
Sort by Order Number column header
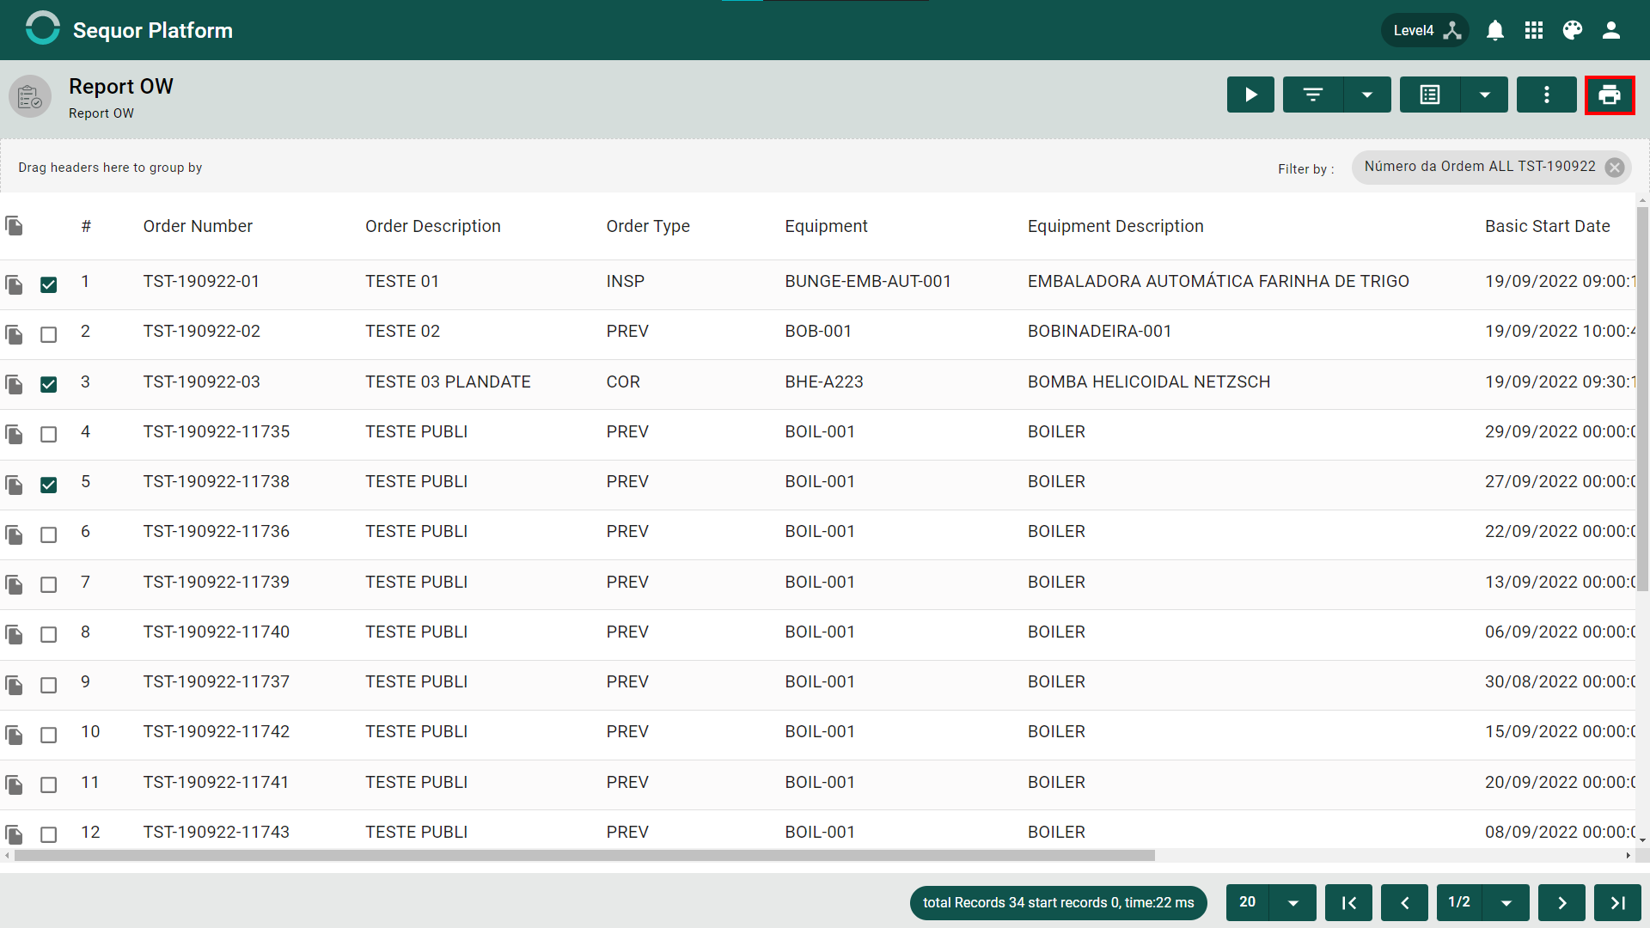pyautogui.click(x=198, y=226)
